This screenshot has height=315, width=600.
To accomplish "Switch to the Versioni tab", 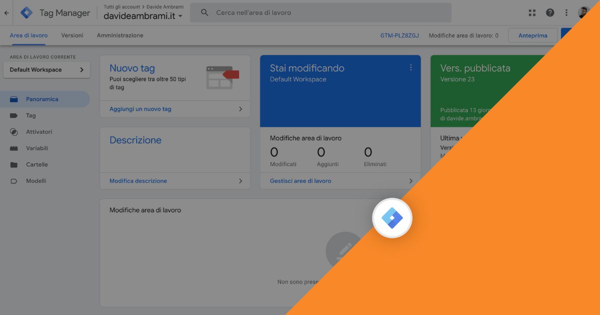I will [x=72, y=35].
